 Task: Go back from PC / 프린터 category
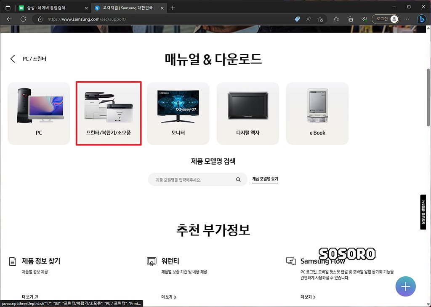[x=13, y=59]
